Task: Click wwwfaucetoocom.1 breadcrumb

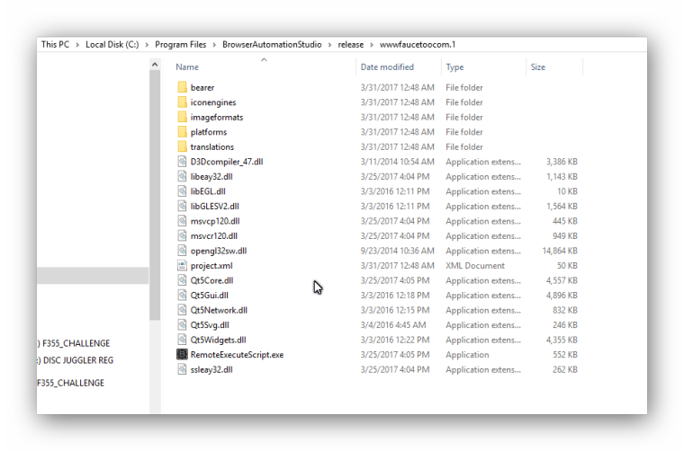Action: (x=418, y=44)
